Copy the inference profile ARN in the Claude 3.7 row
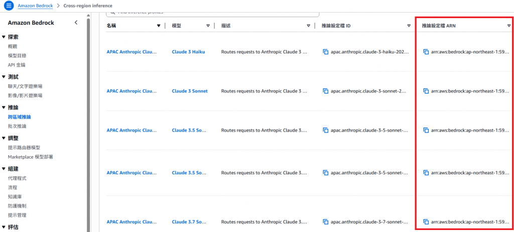This screenshot has height=232, width=514. 426,221
